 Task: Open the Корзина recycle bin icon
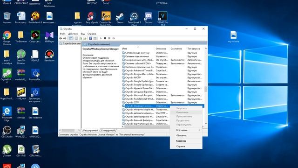(7, 18)
